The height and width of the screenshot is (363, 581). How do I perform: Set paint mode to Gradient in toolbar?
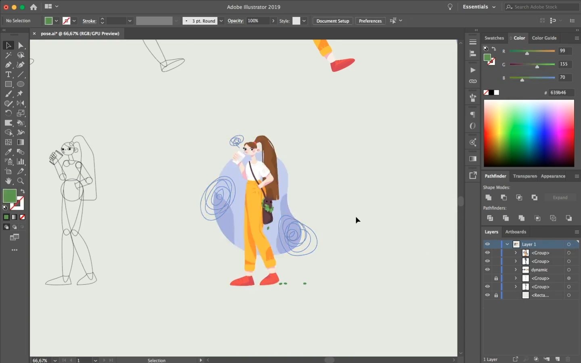[x=15, y=217]
